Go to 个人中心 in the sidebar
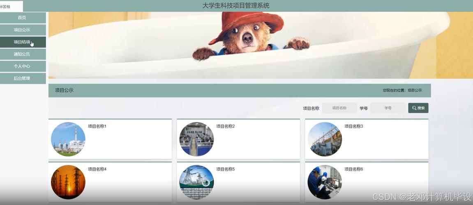This screenshot has height=205, width=473. tap(23, 66)
